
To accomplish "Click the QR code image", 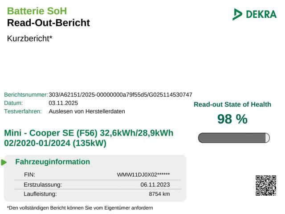I will click(x=266, y=185).
